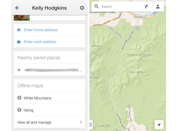Open the profile via the person icon
The image size is (178, 131).
click(x=158, y=7)
